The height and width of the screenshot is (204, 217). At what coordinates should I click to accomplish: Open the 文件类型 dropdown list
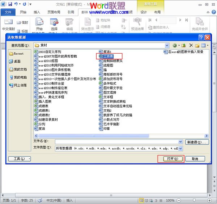point(180,149)
